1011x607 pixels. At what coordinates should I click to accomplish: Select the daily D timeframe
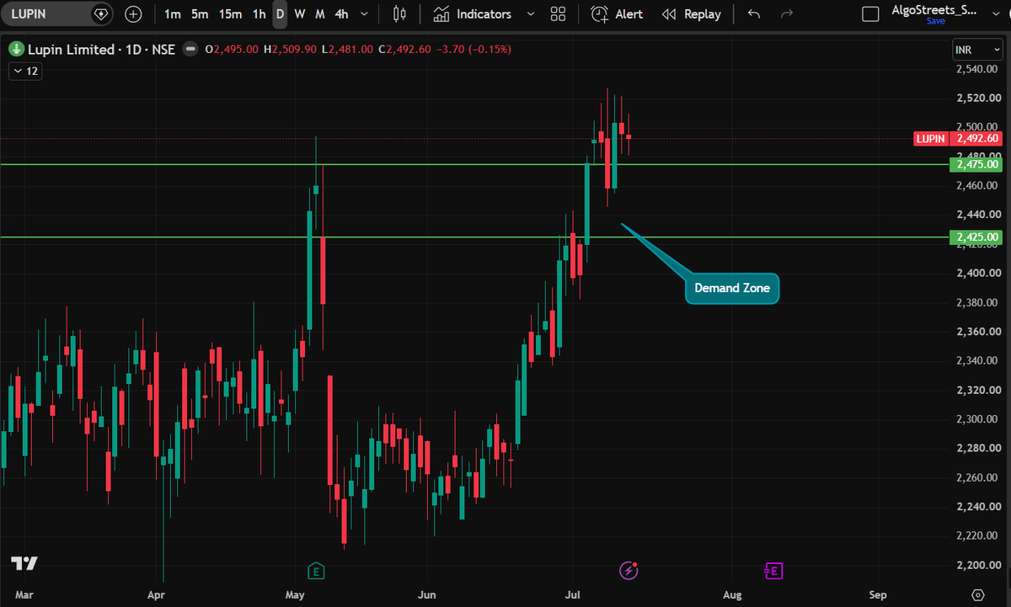point(280,14)
